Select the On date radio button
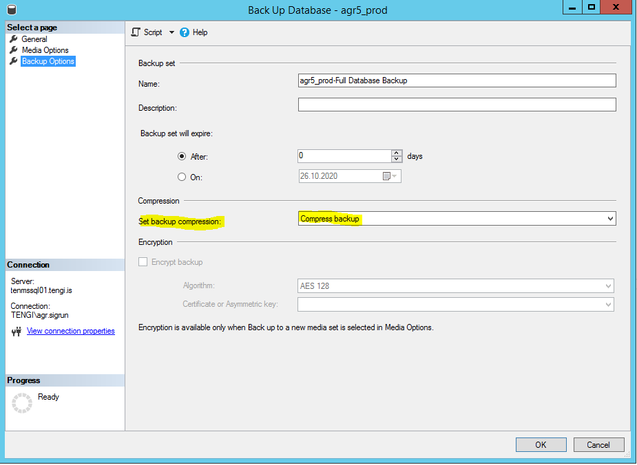The width and height of the screenshot is (637, 465). 182,177
